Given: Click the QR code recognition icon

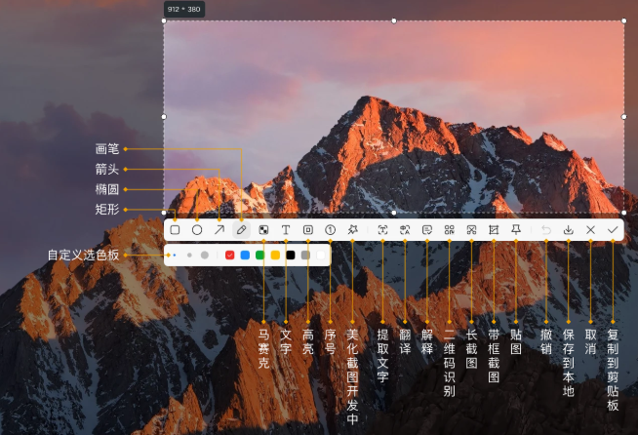Looking at the screenshot, I should click(x=449, y=230).
